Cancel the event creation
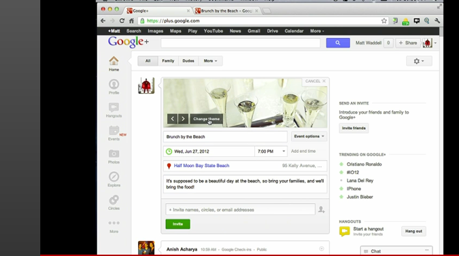The width and height of the screenshot is (459, 256). coord(316,81)
